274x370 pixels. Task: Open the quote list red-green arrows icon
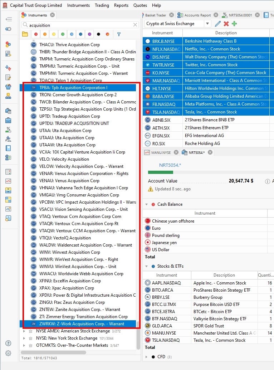point(8,172)
